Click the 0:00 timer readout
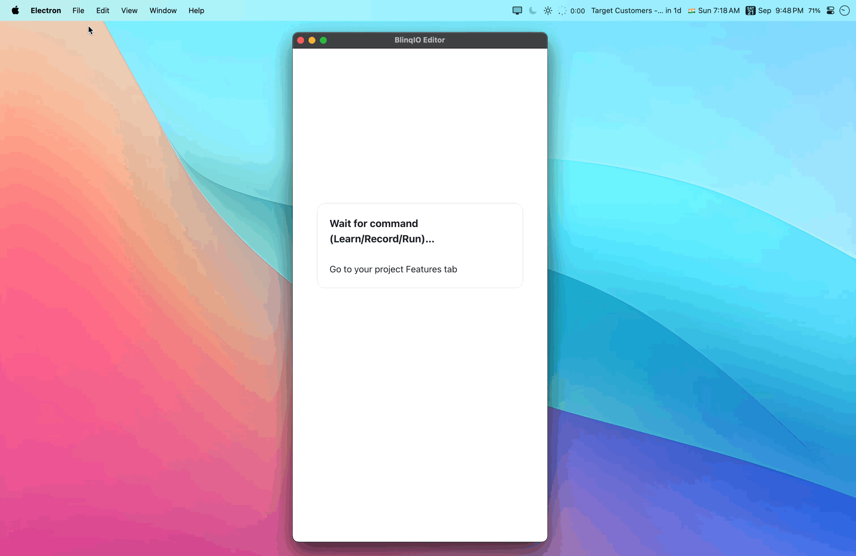The height and width of the screenshot is (556, 856). pyautogui.click(x=577, y=11)
